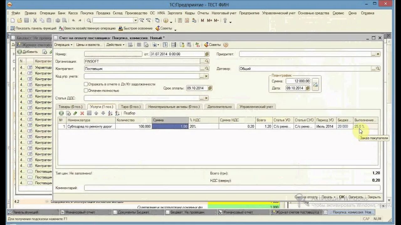This screenshot has width=401, height=225.
Task: Switch to the Товары (0 поз.) tab
Action: [70, 107]
